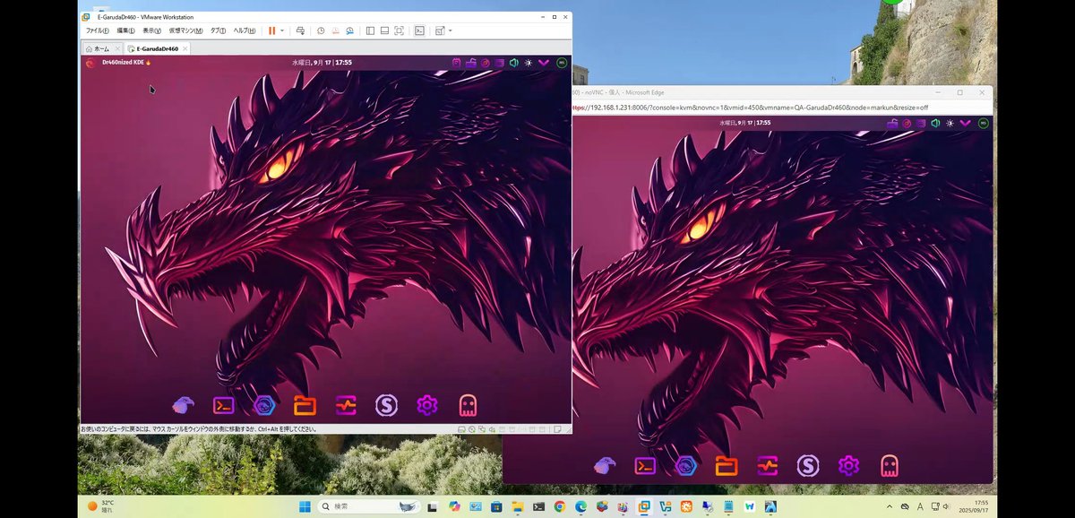Open the Garuda launcher logo in VMware guest

coord(90,63)
